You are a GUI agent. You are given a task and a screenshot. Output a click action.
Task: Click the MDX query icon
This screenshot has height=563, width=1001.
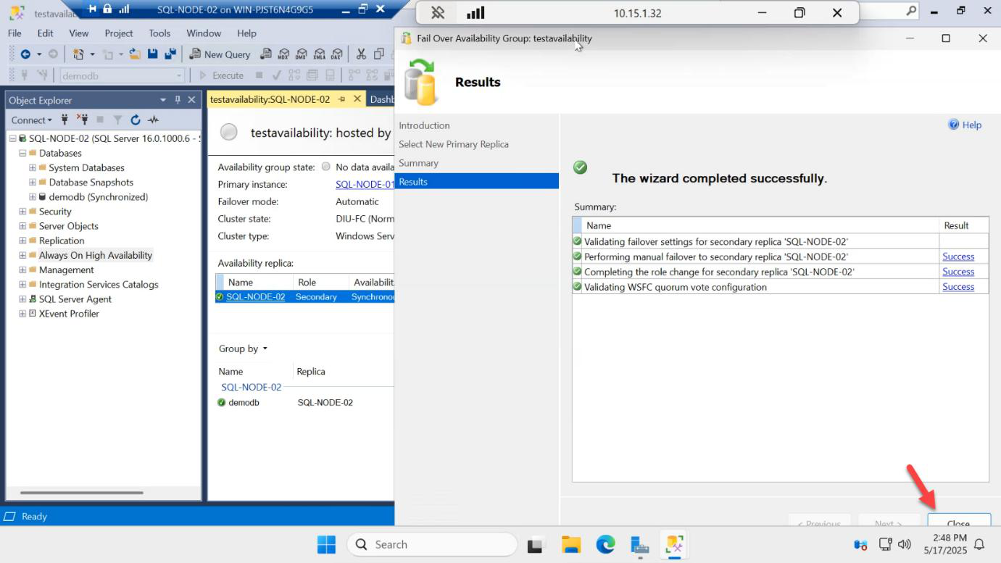tap(284, 54)
